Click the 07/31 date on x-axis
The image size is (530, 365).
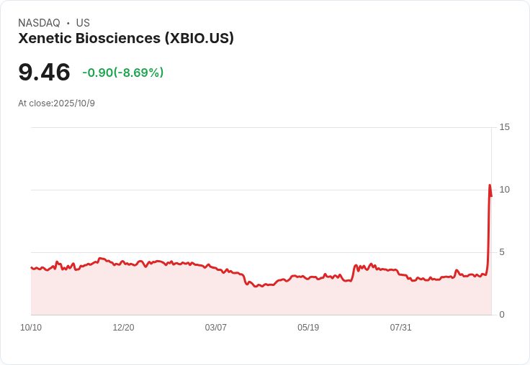pos(400,328)
